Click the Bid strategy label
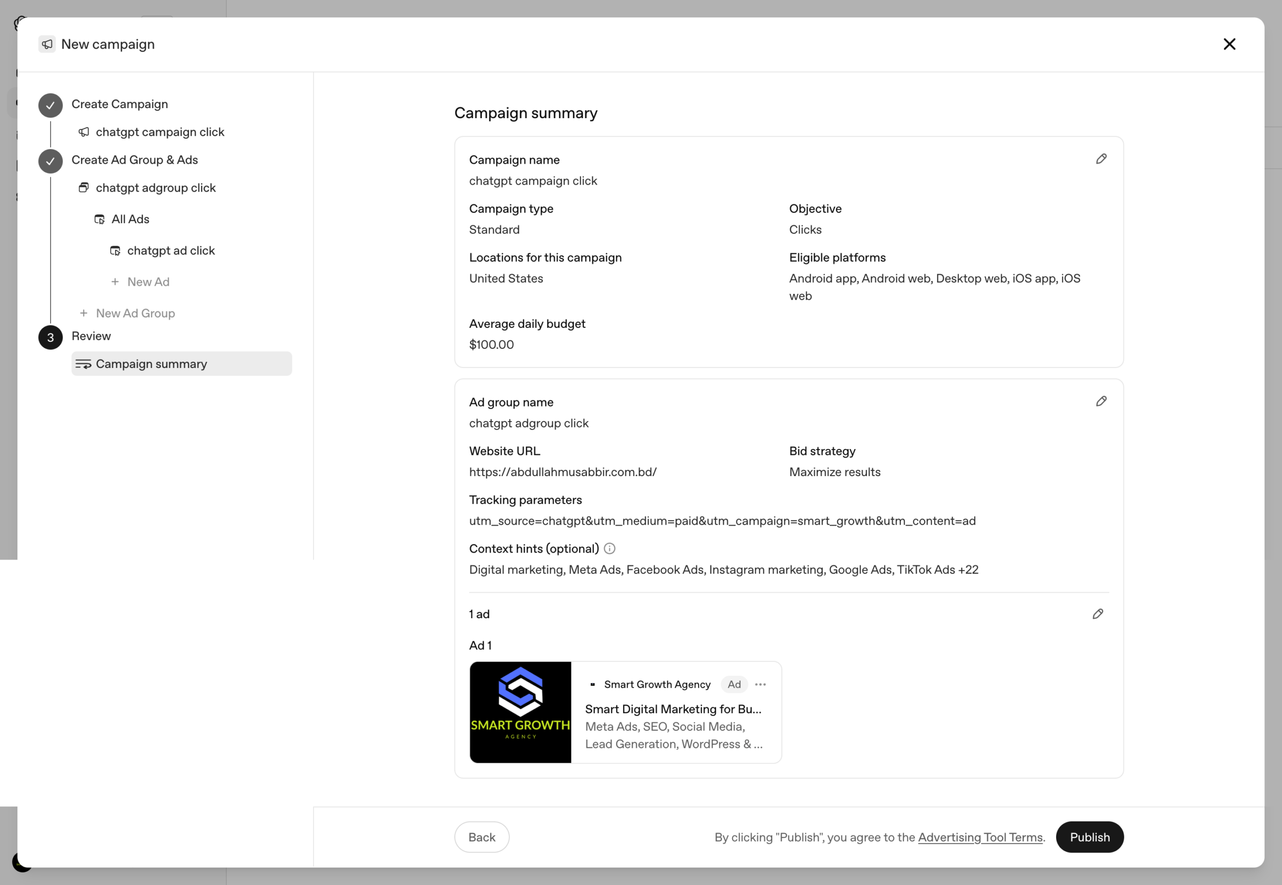The height and width of the screenshot is (885, 1282). coord(822,451)
